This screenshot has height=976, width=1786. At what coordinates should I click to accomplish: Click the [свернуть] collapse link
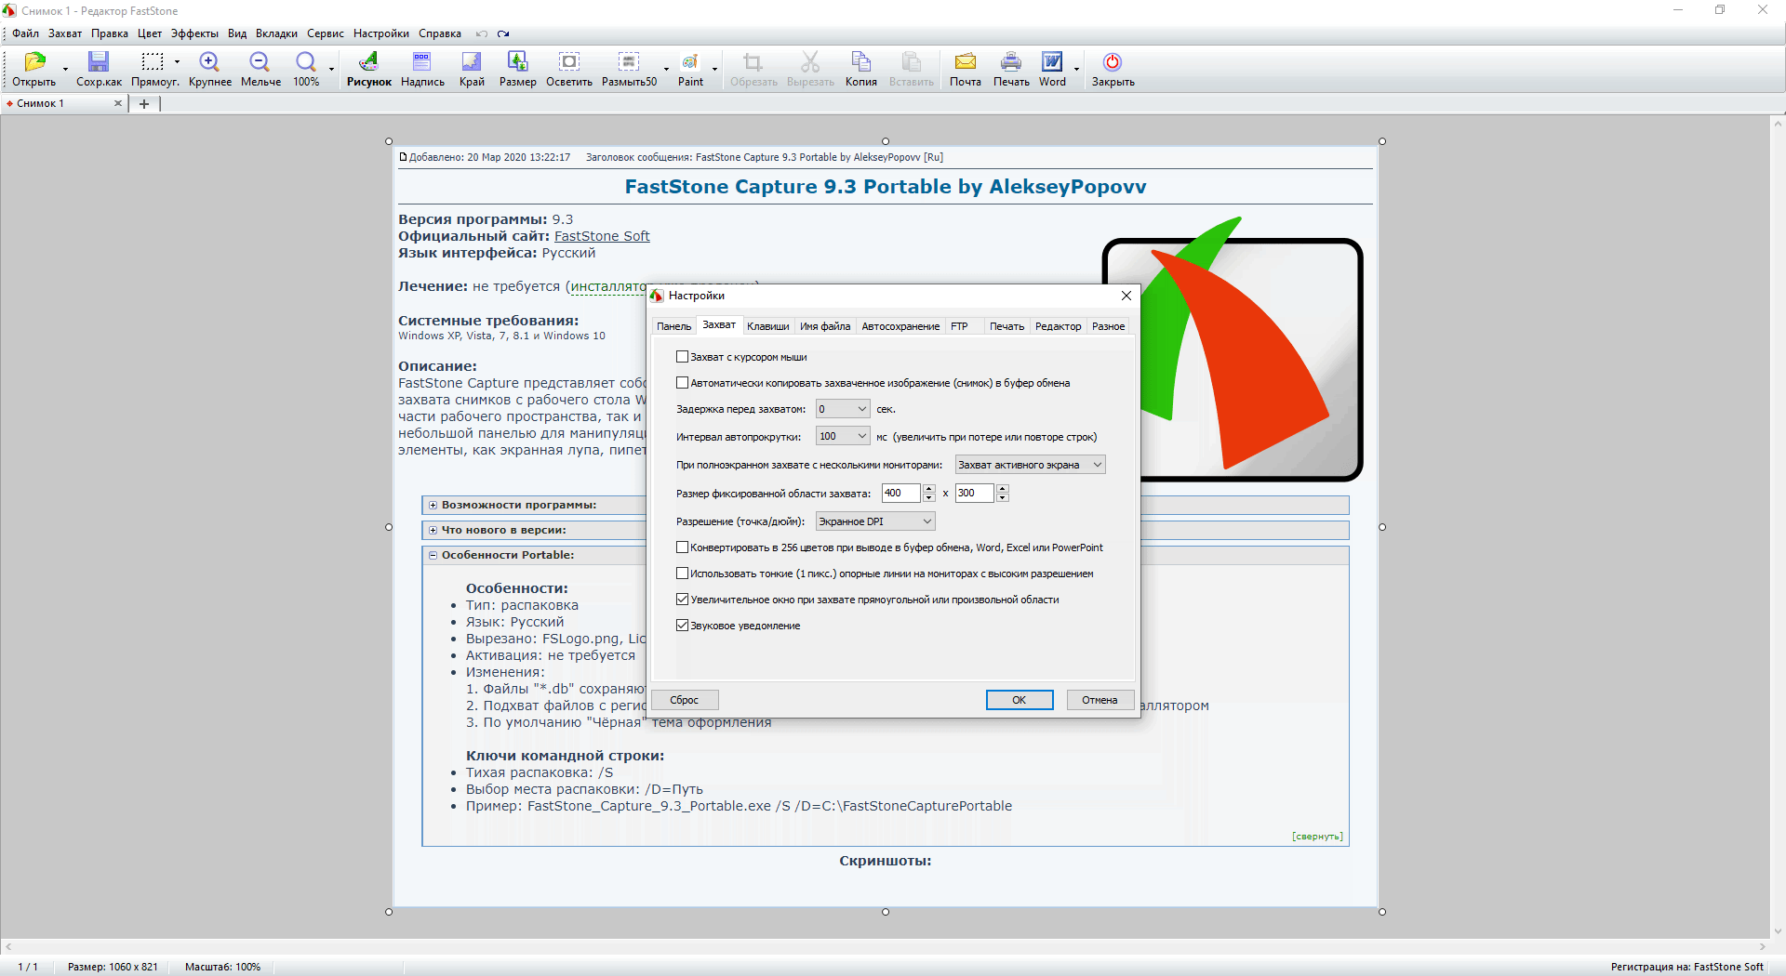(1317, 837)
